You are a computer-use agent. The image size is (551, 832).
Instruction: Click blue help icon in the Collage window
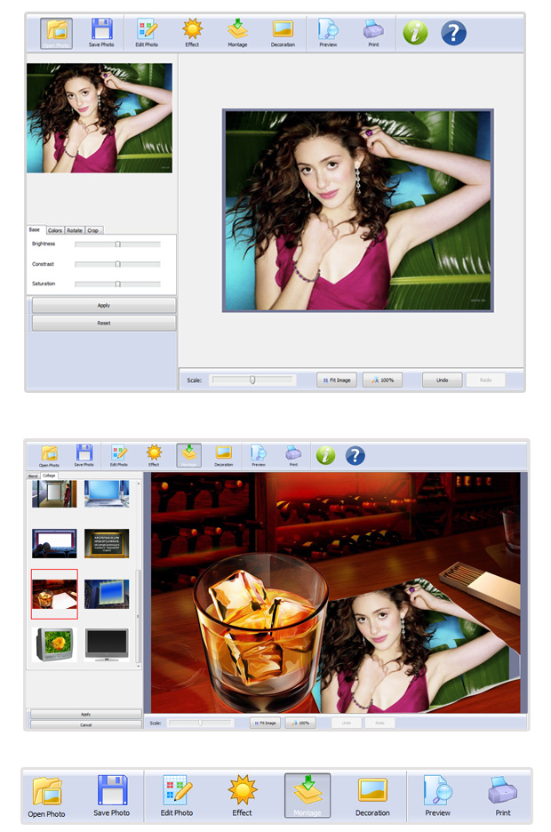coord(355,455)
